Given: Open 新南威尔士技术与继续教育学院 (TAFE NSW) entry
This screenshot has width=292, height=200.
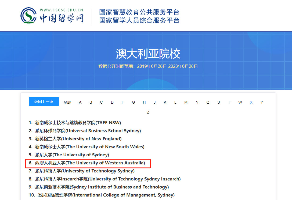Looking at the screenshot, I should (75, 123).
